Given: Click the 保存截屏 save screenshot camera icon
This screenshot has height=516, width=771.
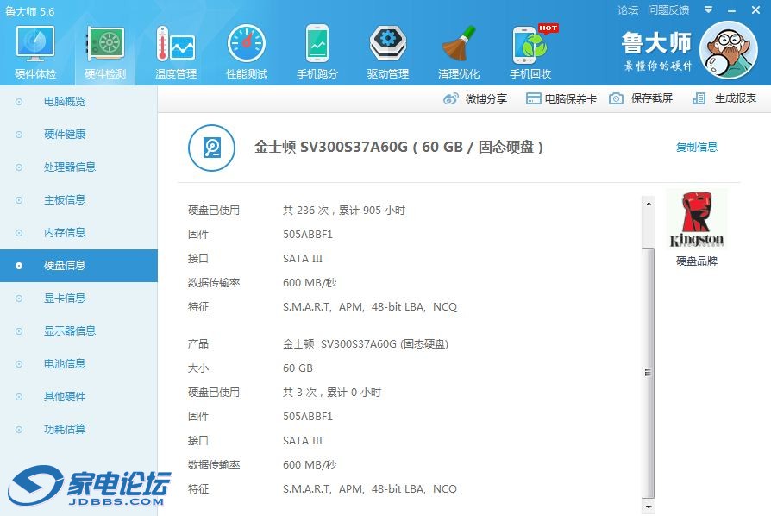Looking at the screenshot, I should (616, 99).
